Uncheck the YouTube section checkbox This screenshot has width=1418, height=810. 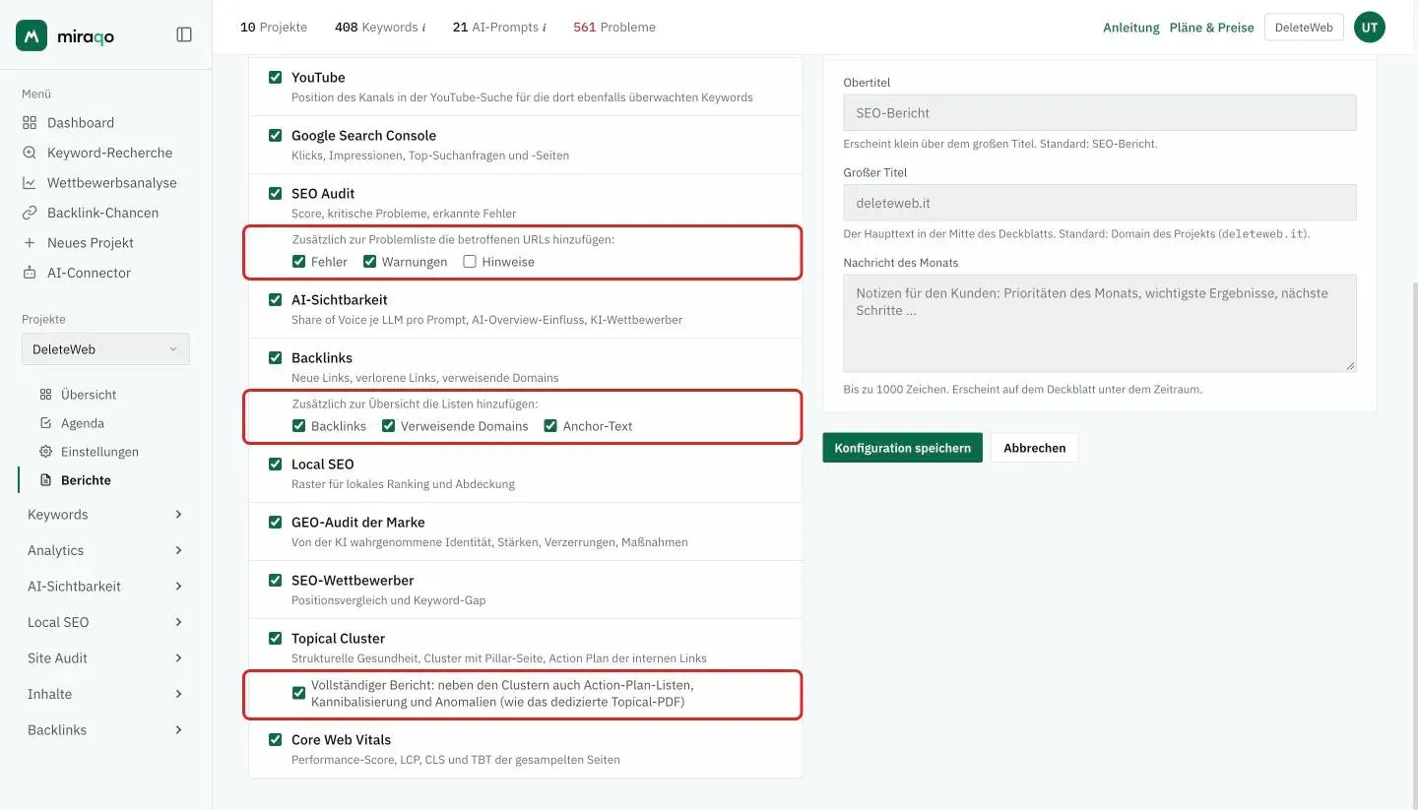276,77
